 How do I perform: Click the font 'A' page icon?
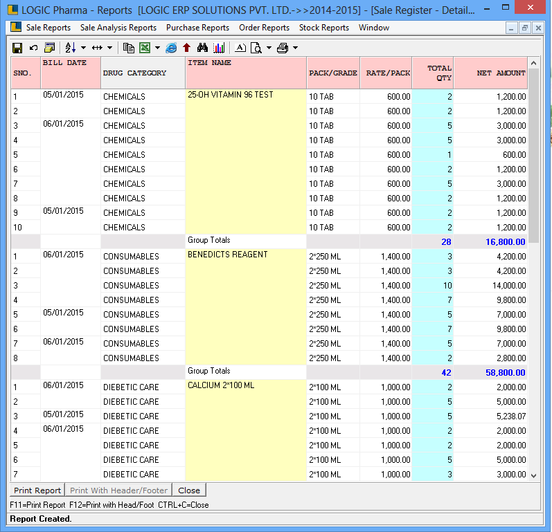(x=240, y=48)
